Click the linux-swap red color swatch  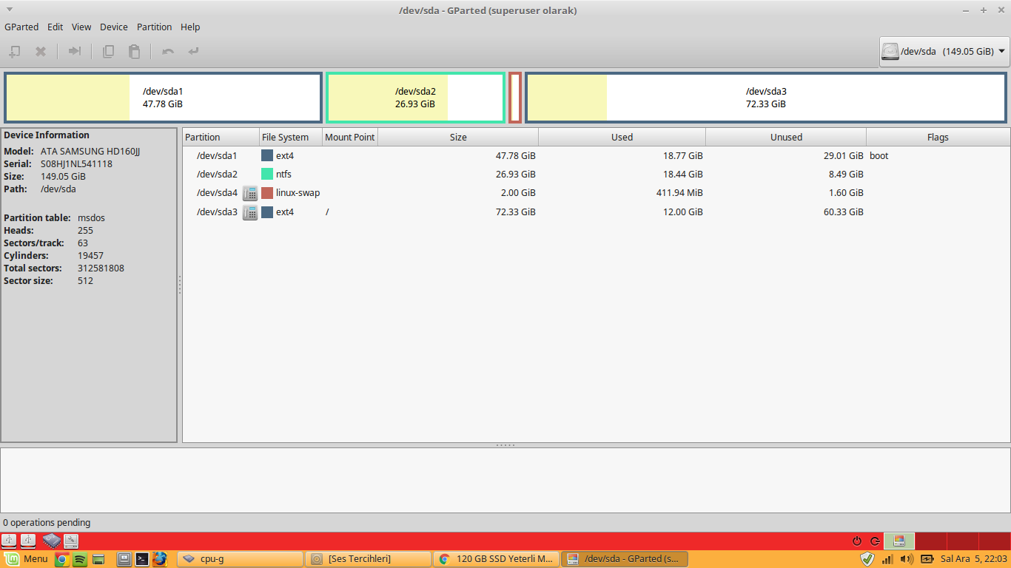[267, 193]
